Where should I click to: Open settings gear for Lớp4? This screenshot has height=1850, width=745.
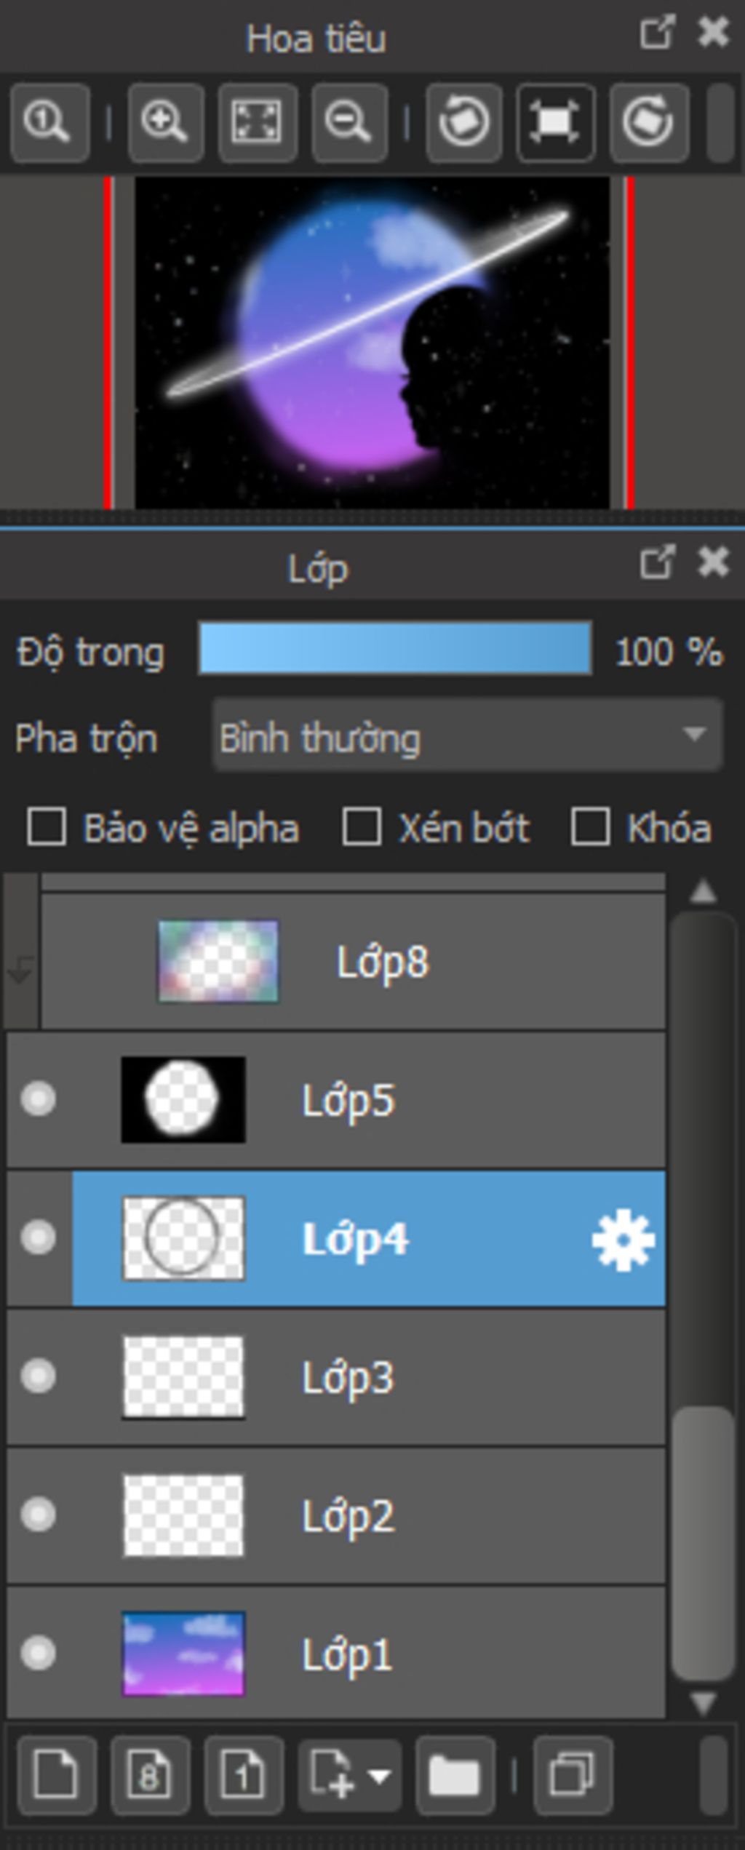[x=623, y=1240]
